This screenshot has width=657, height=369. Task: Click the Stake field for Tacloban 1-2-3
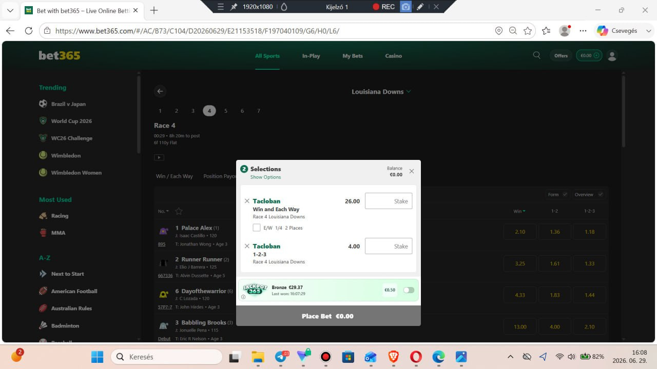coord(389,246)
